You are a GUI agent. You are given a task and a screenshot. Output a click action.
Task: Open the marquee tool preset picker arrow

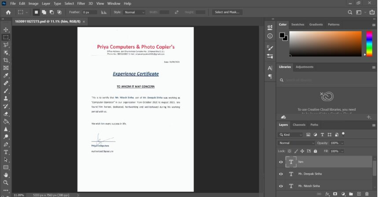tap(26, 12)
